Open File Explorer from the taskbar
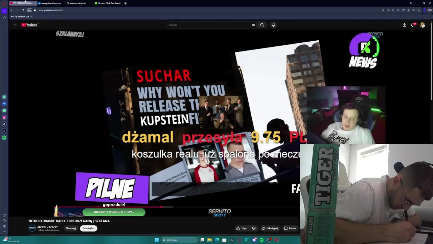433x244 pixels. 210,240
